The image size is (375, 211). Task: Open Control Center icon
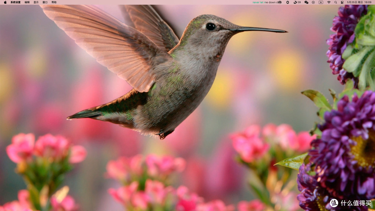coord(342,2)
